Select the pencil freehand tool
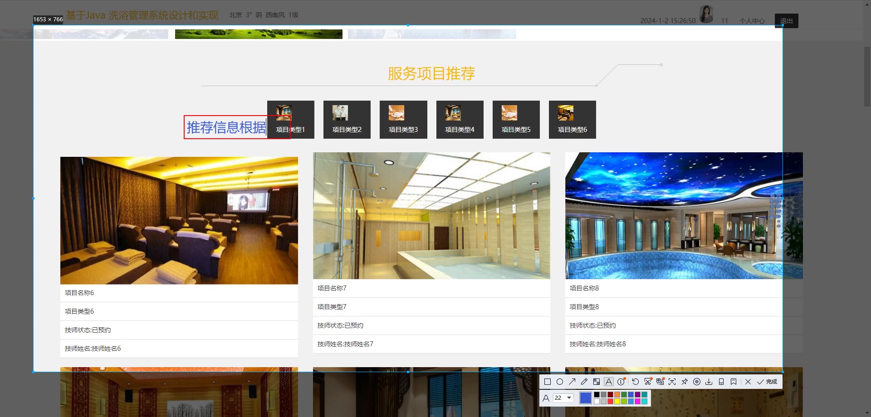 click(x=584, y=382)
